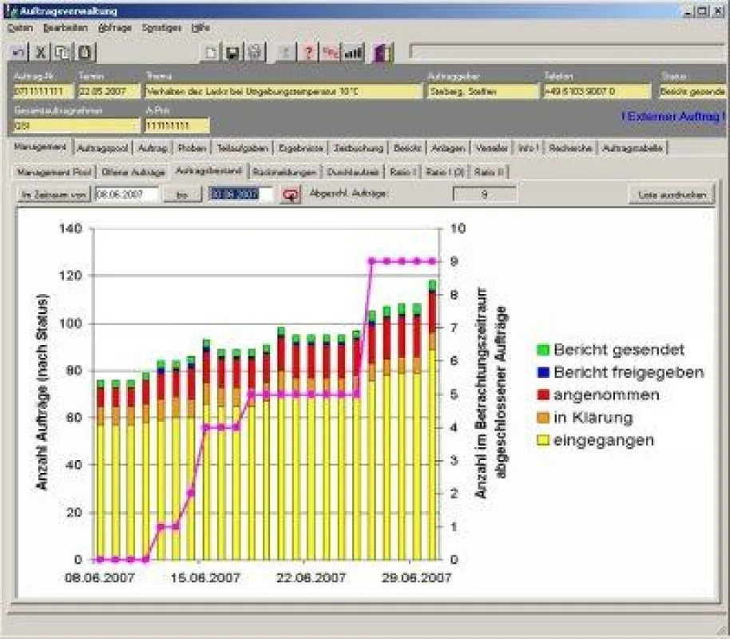Click the Status field

pyautogui.click(x=692, y=91)
